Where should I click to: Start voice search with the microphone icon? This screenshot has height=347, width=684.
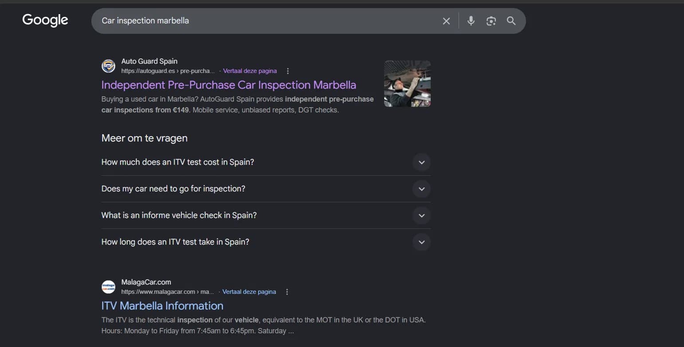coord(471,21)
